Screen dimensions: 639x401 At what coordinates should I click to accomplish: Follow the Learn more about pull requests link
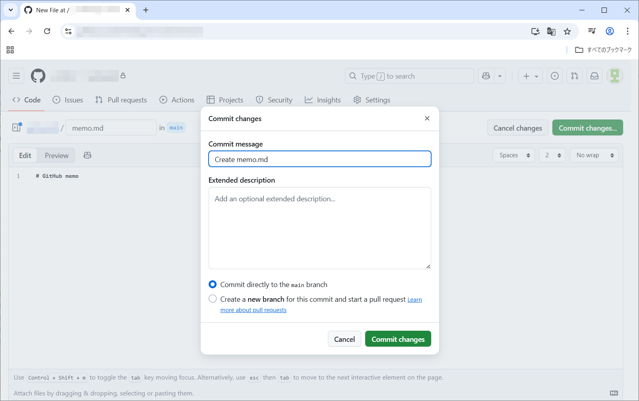(253, 310)
